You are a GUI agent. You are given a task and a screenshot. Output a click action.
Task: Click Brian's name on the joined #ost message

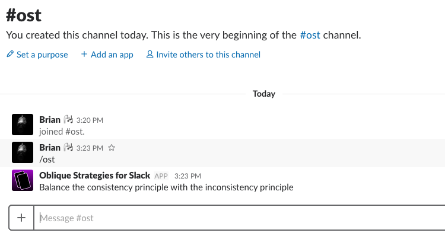click(x=50, y=120)
